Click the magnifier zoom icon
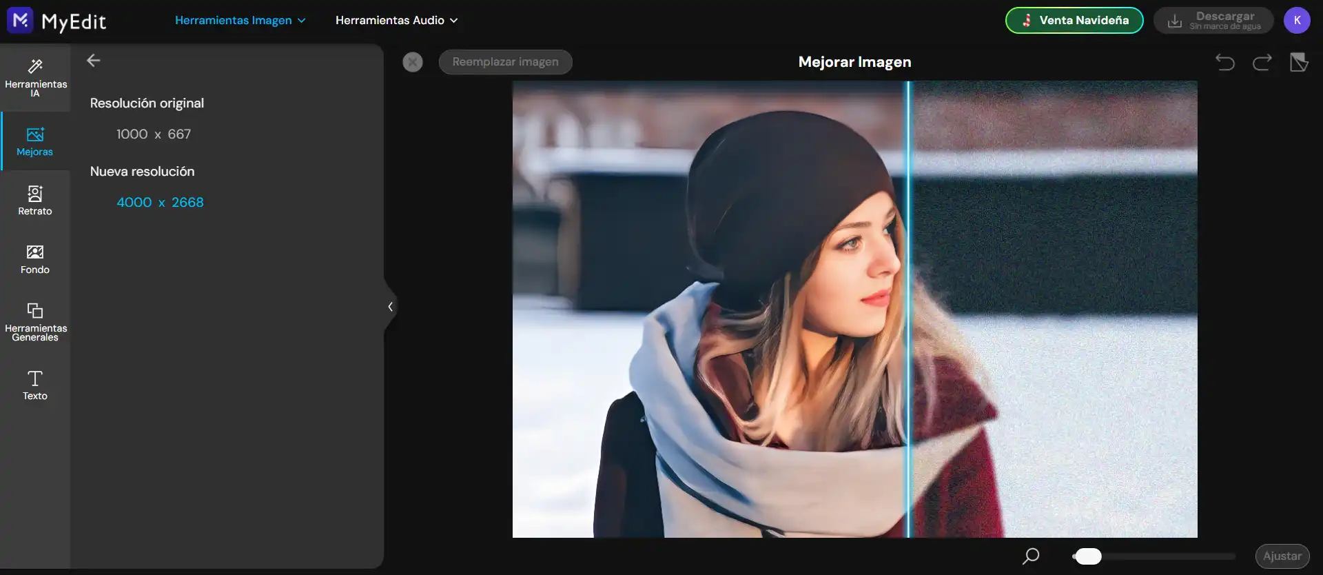Viewport: 1323px width, 575px height. pos(1031,556)
